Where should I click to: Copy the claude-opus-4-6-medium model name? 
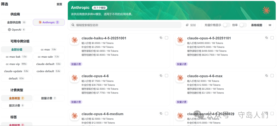coord(161,114)
